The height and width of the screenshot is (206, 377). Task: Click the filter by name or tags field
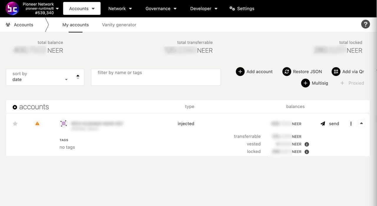pos(156,77)
